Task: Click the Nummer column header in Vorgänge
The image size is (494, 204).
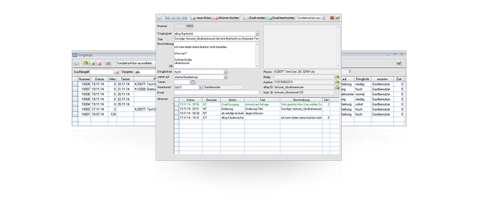Action: (84, 79)
